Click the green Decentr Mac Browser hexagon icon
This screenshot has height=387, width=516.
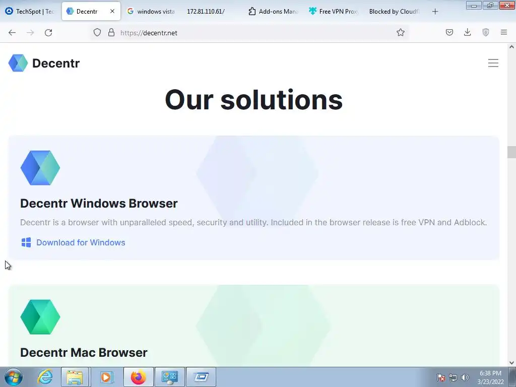pyautogui.click(x=40, y=317)
